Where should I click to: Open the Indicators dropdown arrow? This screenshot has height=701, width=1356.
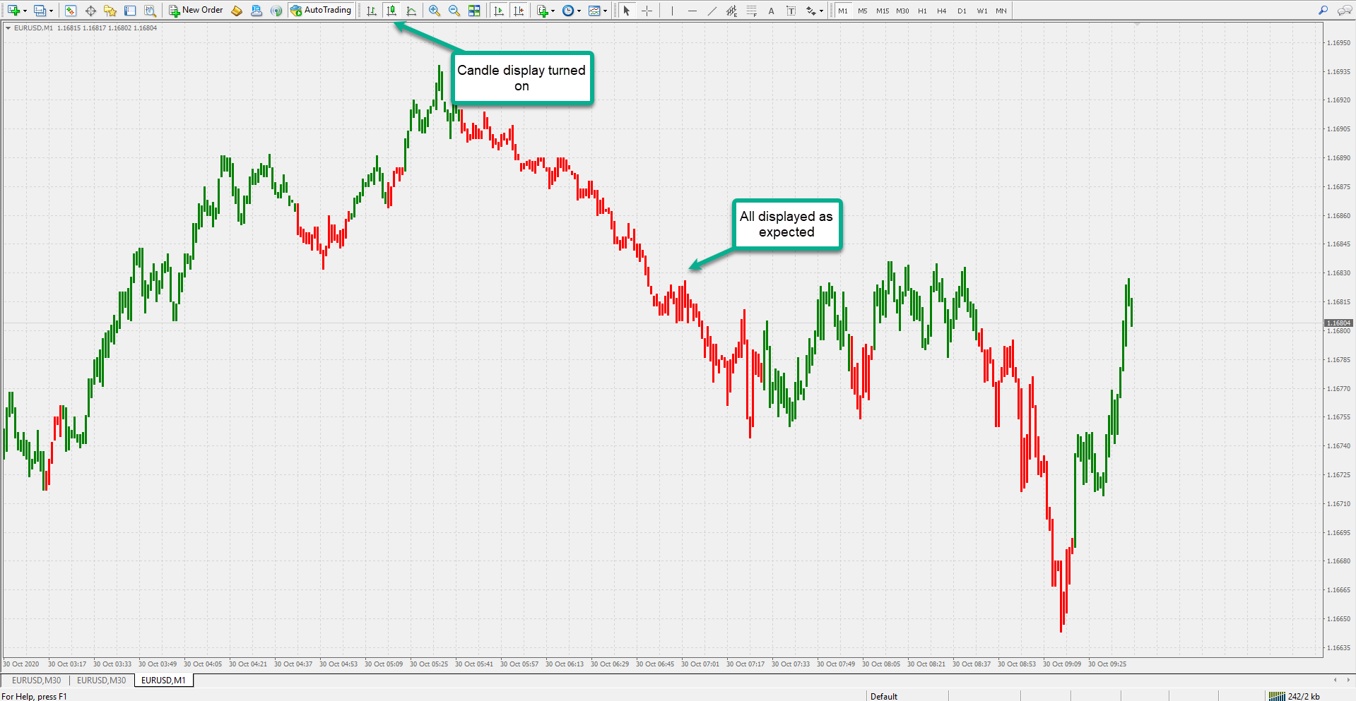tap(553, 10)
